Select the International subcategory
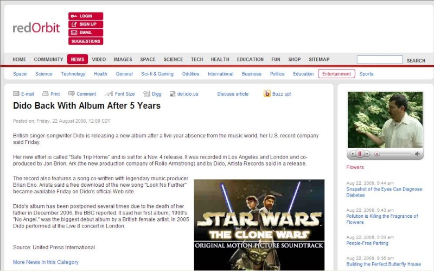Screen dimensions: 434x271 [x=221, y=74]
